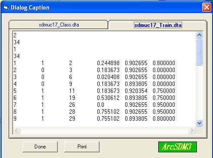Click 0.893805 in row 6
Screen dimensions: 213x158
pos(136,98)
